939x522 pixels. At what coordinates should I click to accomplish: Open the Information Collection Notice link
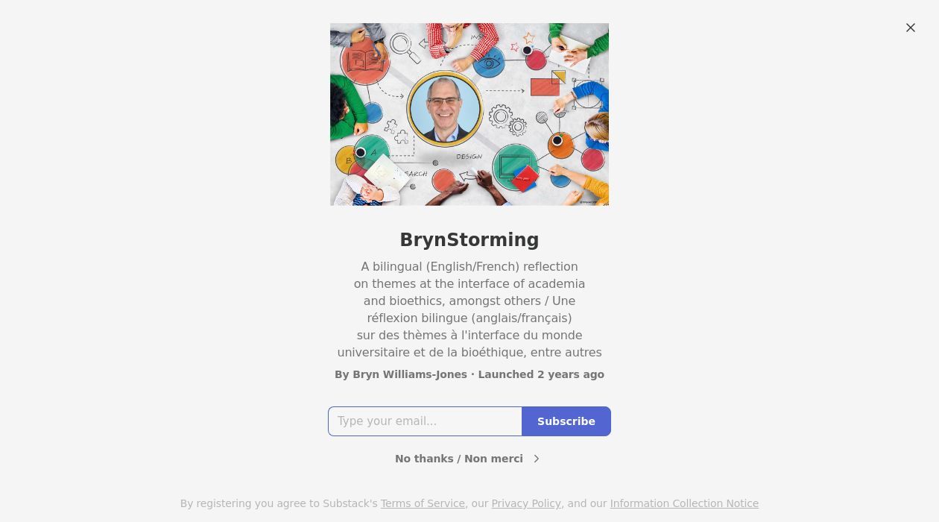click(684, 503)
